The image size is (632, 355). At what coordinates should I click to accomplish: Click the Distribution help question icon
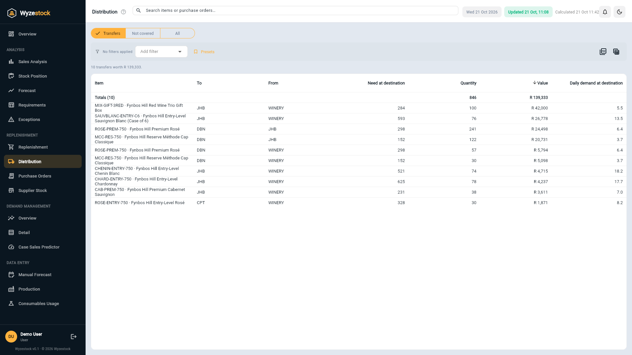click(x=123, y=12)
